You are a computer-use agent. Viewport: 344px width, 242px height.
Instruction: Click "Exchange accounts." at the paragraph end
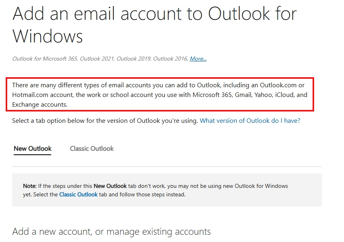[40, 104]
